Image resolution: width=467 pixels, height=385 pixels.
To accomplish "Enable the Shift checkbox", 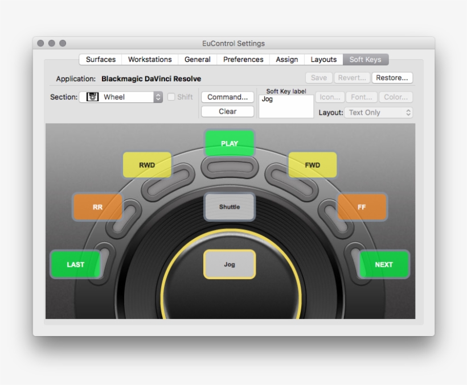I will (x=172, y=97).
